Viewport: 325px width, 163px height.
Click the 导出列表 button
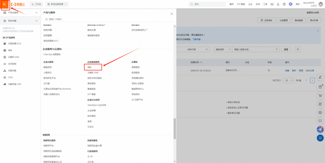314,20
